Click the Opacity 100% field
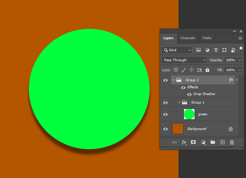Screen dimensions: 246x178 [x=230, y=60]
